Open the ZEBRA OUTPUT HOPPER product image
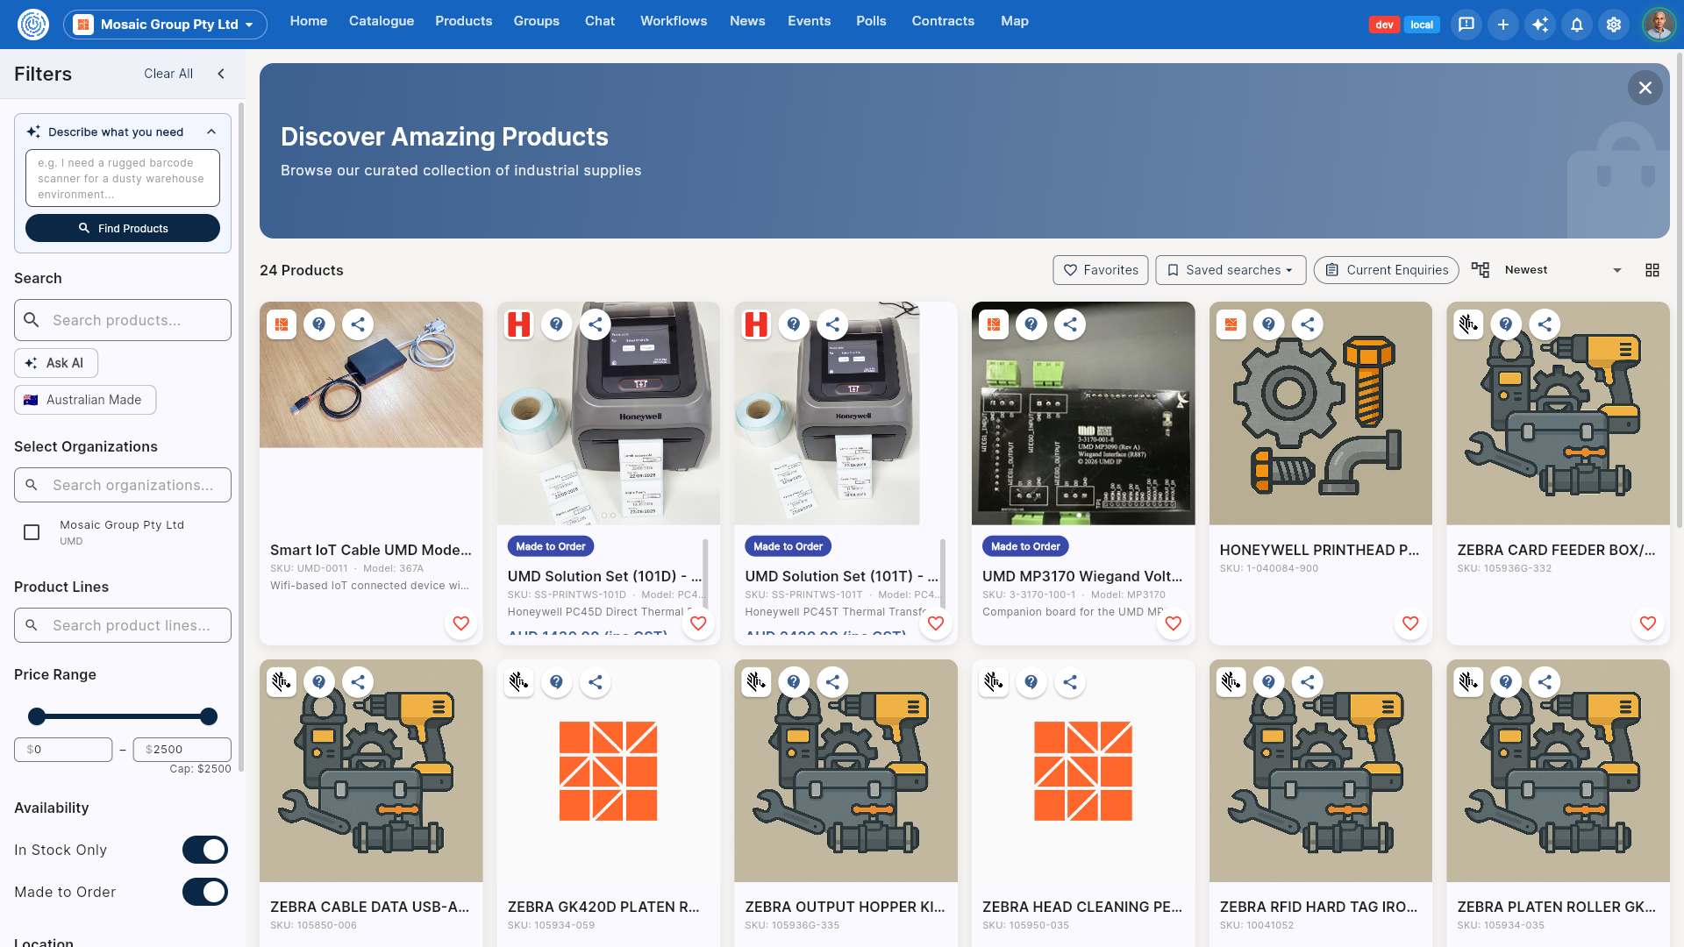Image resolution: width=1684 pixels, height=947 pixels. pyautogui.click(x=846, y=771)
